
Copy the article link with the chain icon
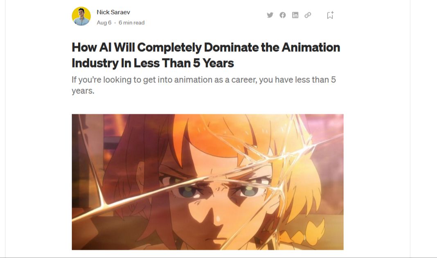308,15
